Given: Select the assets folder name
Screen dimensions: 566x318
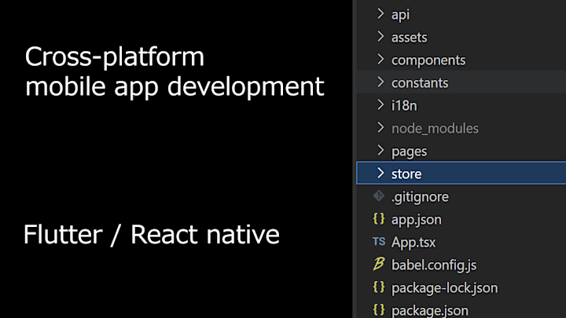Looking at the screenshot, I should coord(410,38).
